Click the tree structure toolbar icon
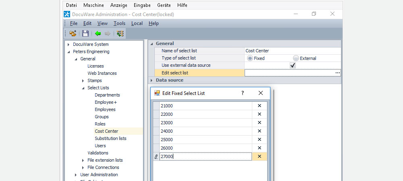The image size is (403, 181). (x=120, y=33)
